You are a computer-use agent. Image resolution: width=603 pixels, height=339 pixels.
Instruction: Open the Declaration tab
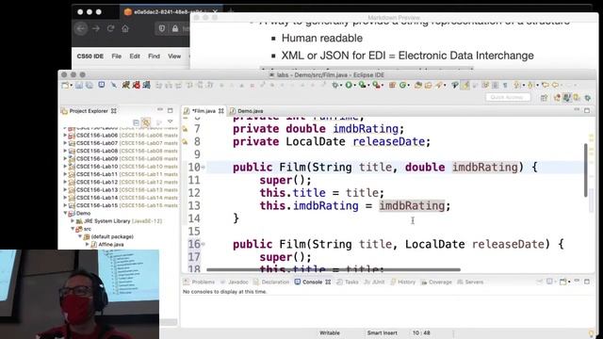tap(271, 282)
